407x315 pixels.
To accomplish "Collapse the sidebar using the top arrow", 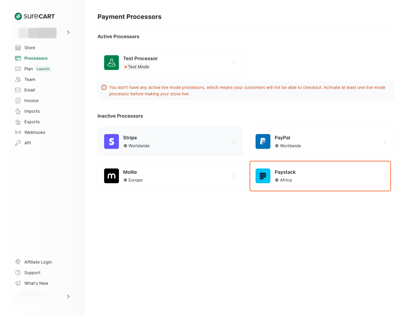I will coord(68,32).
